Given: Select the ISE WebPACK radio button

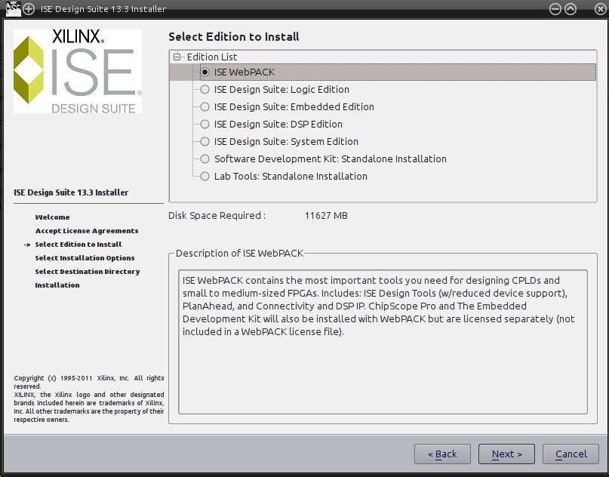Looking at the screenshot, I should (205, 72).
